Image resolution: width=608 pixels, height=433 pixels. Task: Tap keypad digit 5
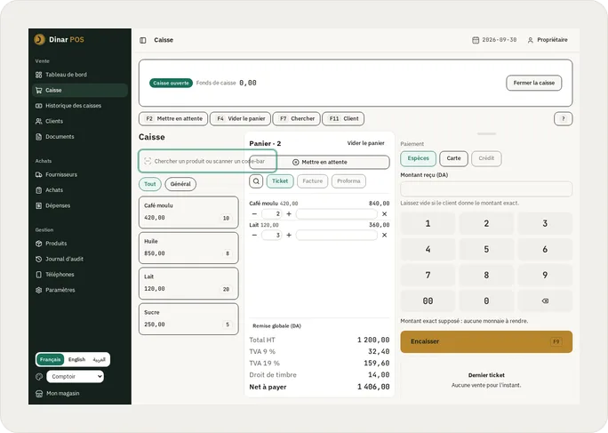point(486,249)
